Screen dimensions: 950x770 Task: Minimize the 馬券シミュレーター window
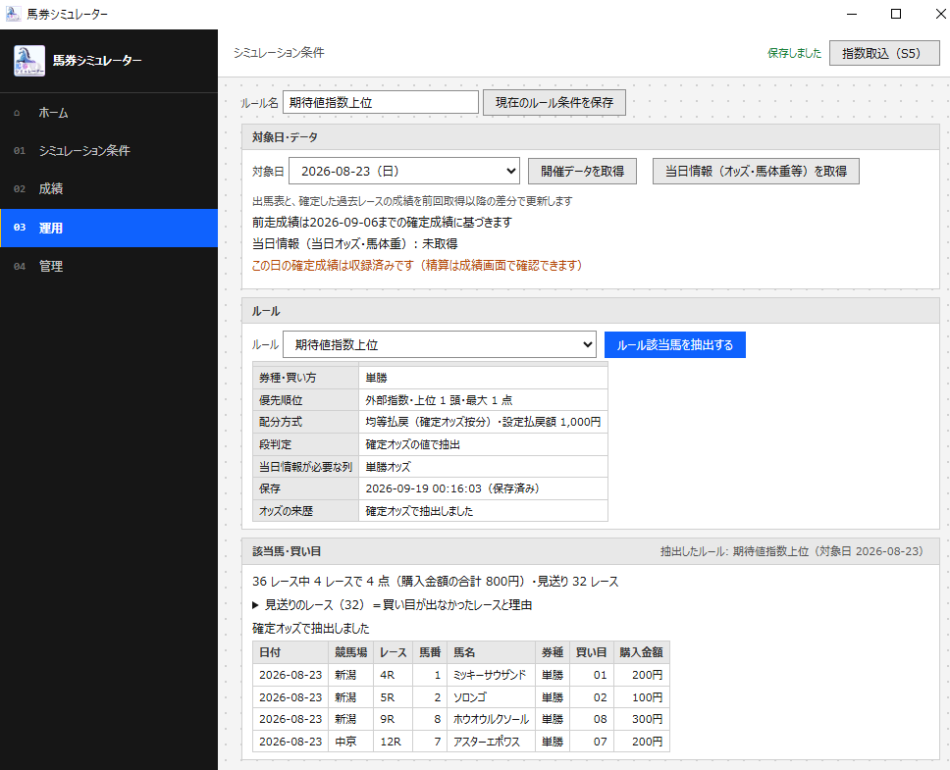pyautogui.click(x=852, y=14)
